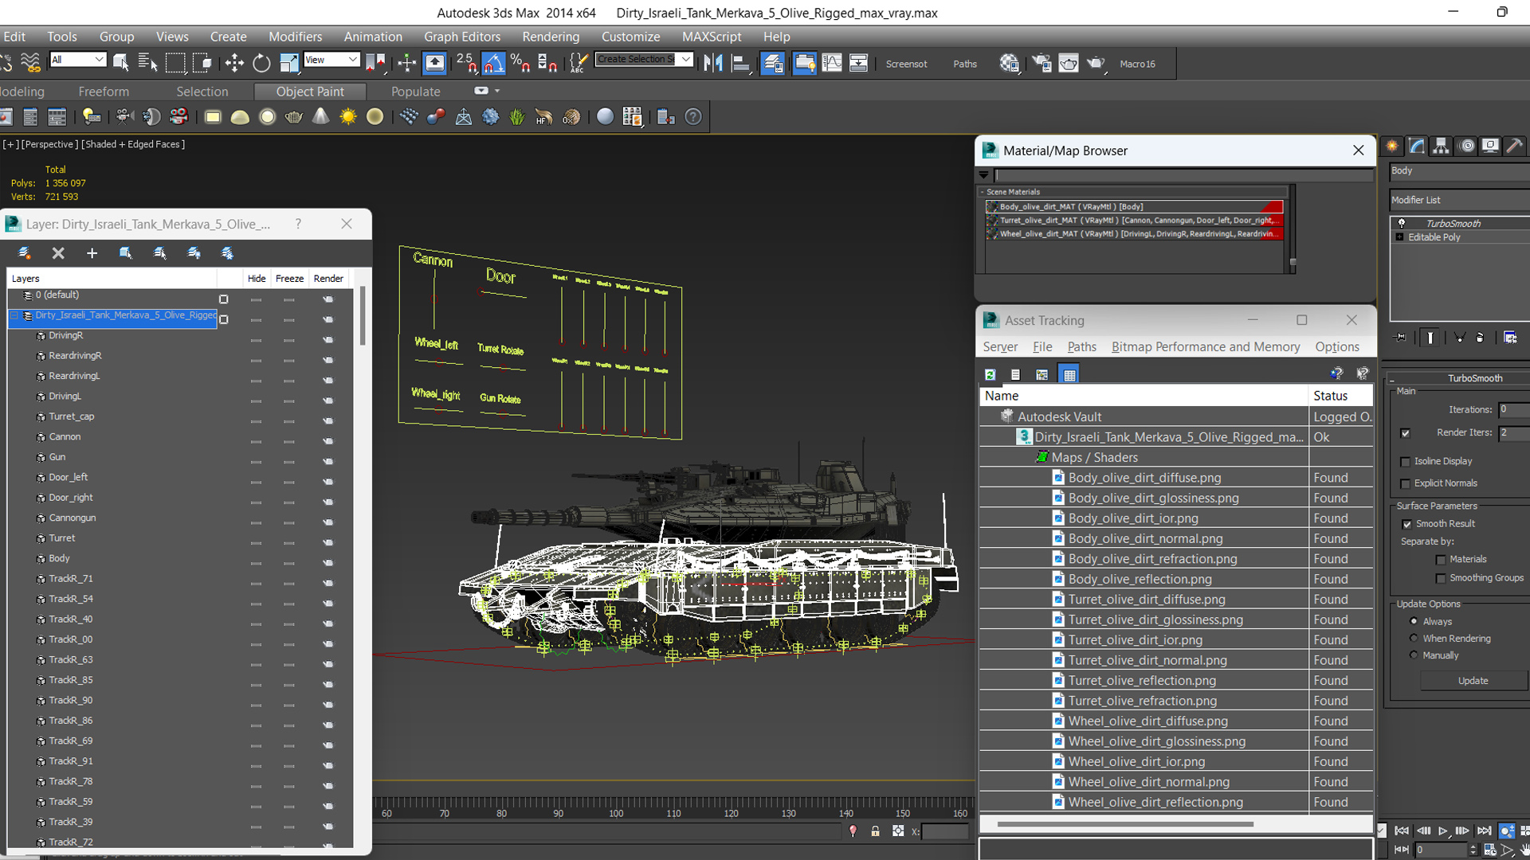Select the Always update option
The width and height of the screenshot is (1530, 860).
(1414, 621)
